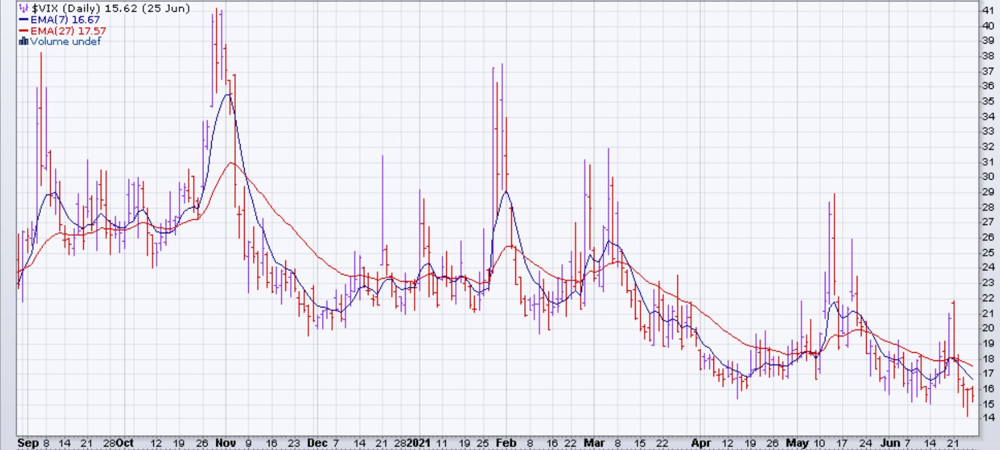Select the EMA(7) 16.67 legend text
1000x450 pixels.
tap(65, 19)
